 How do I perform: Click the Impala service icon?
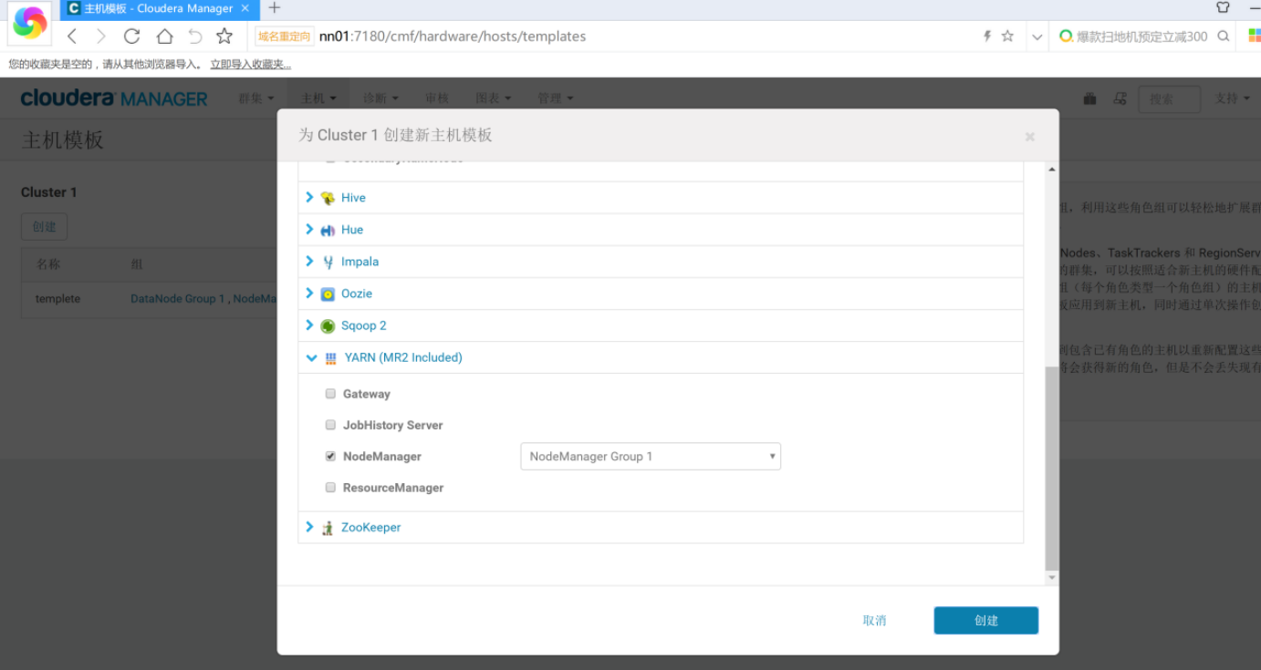click(328, 262)
